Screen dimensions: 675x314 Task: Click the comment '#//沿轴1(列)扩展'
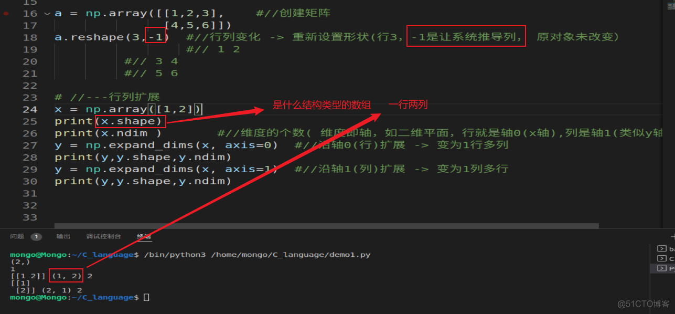350,169
